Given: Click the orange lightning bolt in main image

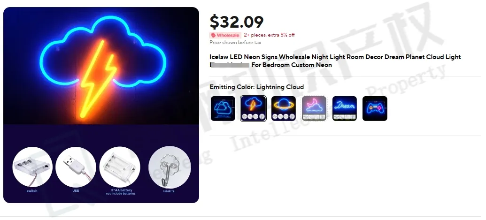Looking at the screenshot, I should tap(99, 80).
